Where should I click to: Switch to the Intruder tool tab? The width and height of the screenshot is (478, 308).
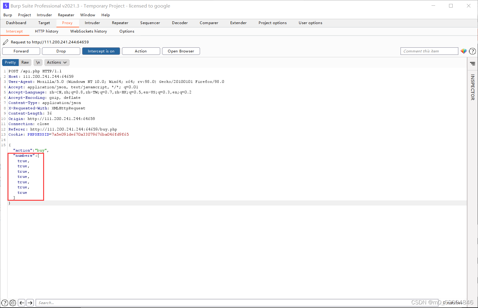[92, 23]
